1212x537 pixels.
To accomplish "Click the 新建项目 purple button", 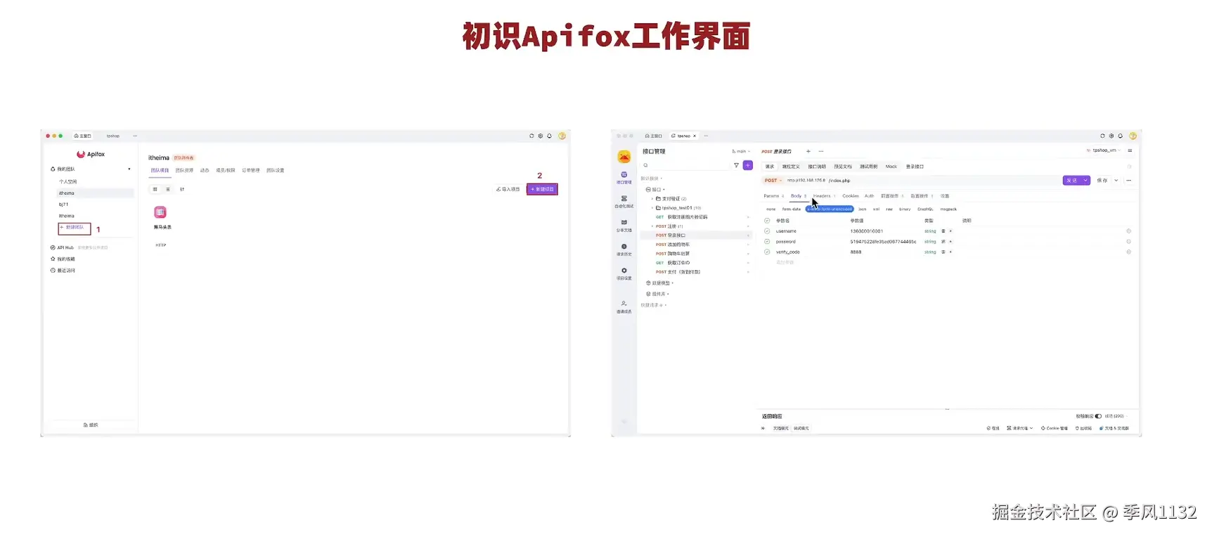I will click(542, 189).
